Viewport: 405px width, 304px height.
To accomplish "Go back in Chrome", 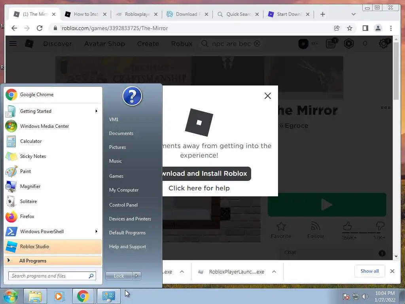I will point(14,28).
